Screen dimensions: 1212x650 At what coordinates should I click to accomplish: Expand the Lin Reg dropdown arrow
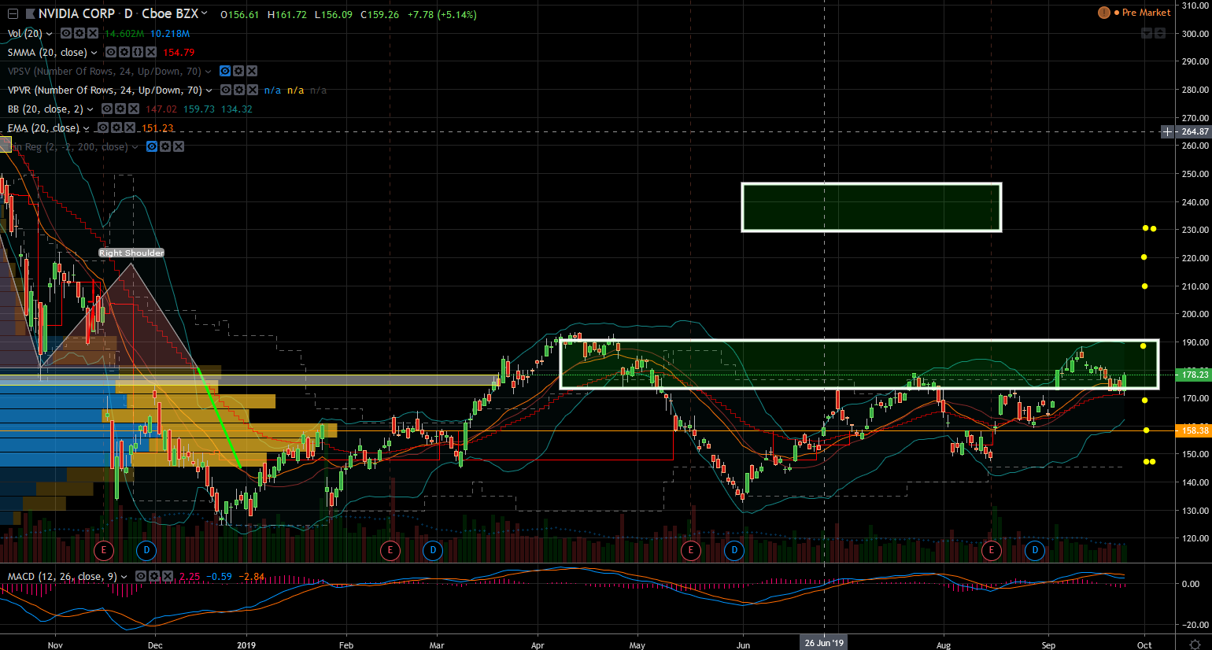click(x=135, y=147)
